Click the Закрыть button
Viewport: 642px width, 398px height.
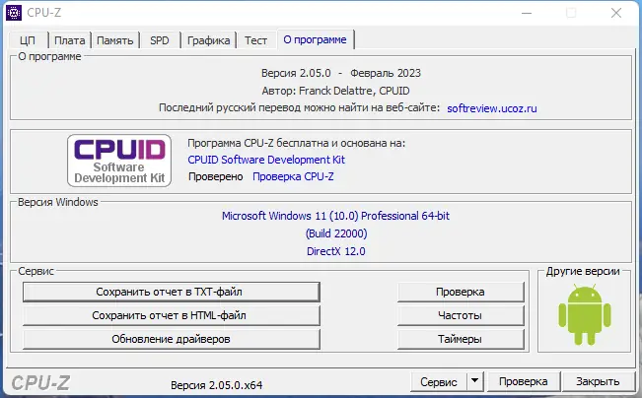(x=598, y=381)
